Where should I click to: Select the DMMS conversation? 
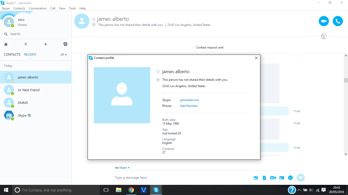point(36,103)
